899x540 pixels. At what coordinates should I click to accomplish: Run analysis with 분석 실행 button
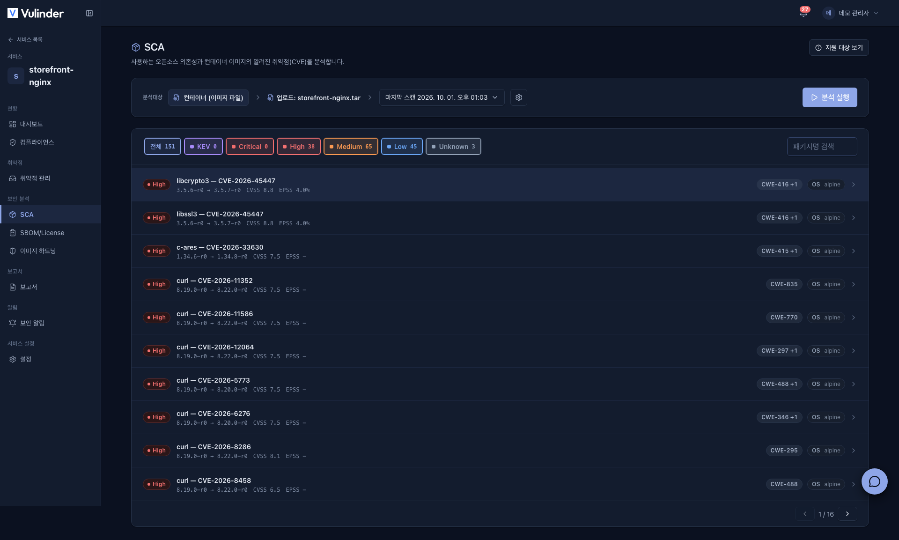830,97
